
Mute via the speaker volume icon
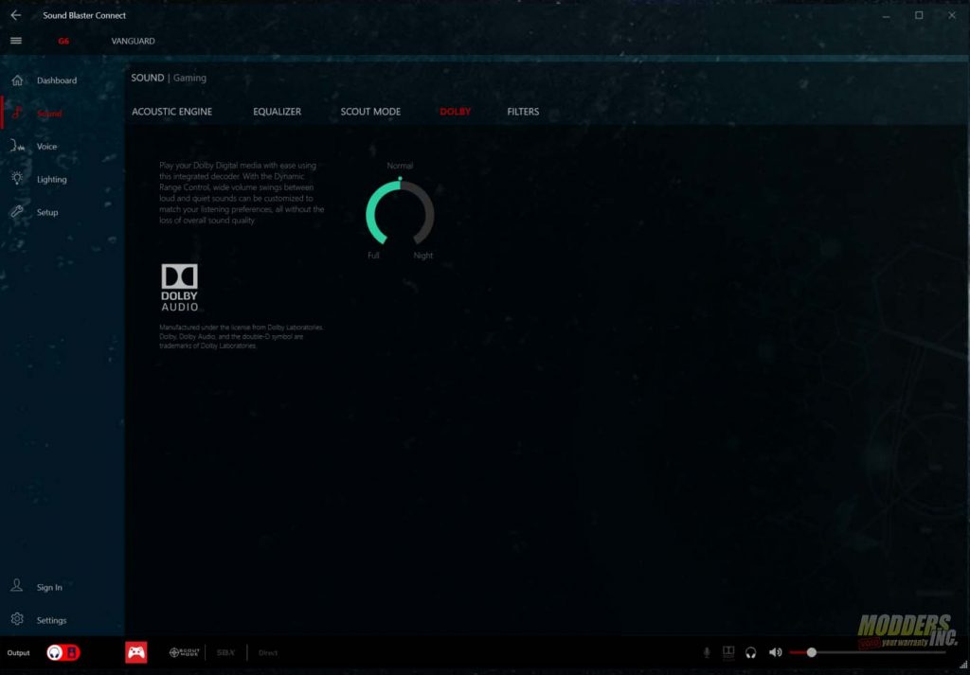coord(775,652)
